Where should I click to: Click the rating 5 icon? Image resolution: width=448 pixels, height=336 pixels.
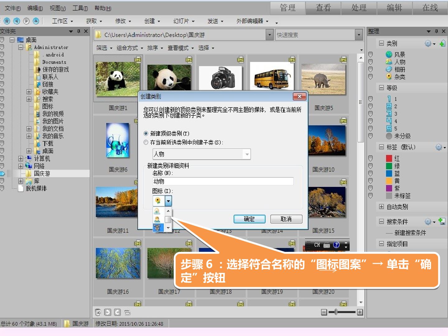389,128
